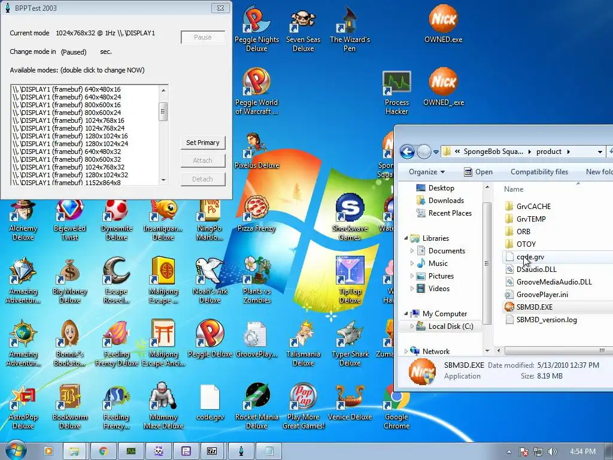
Task: Click the Windows Start orb
Action: (15, 450)
